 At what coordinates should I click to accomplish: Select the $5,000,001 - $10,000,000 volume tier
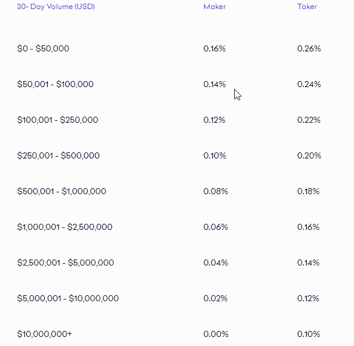tap(68, 298)
